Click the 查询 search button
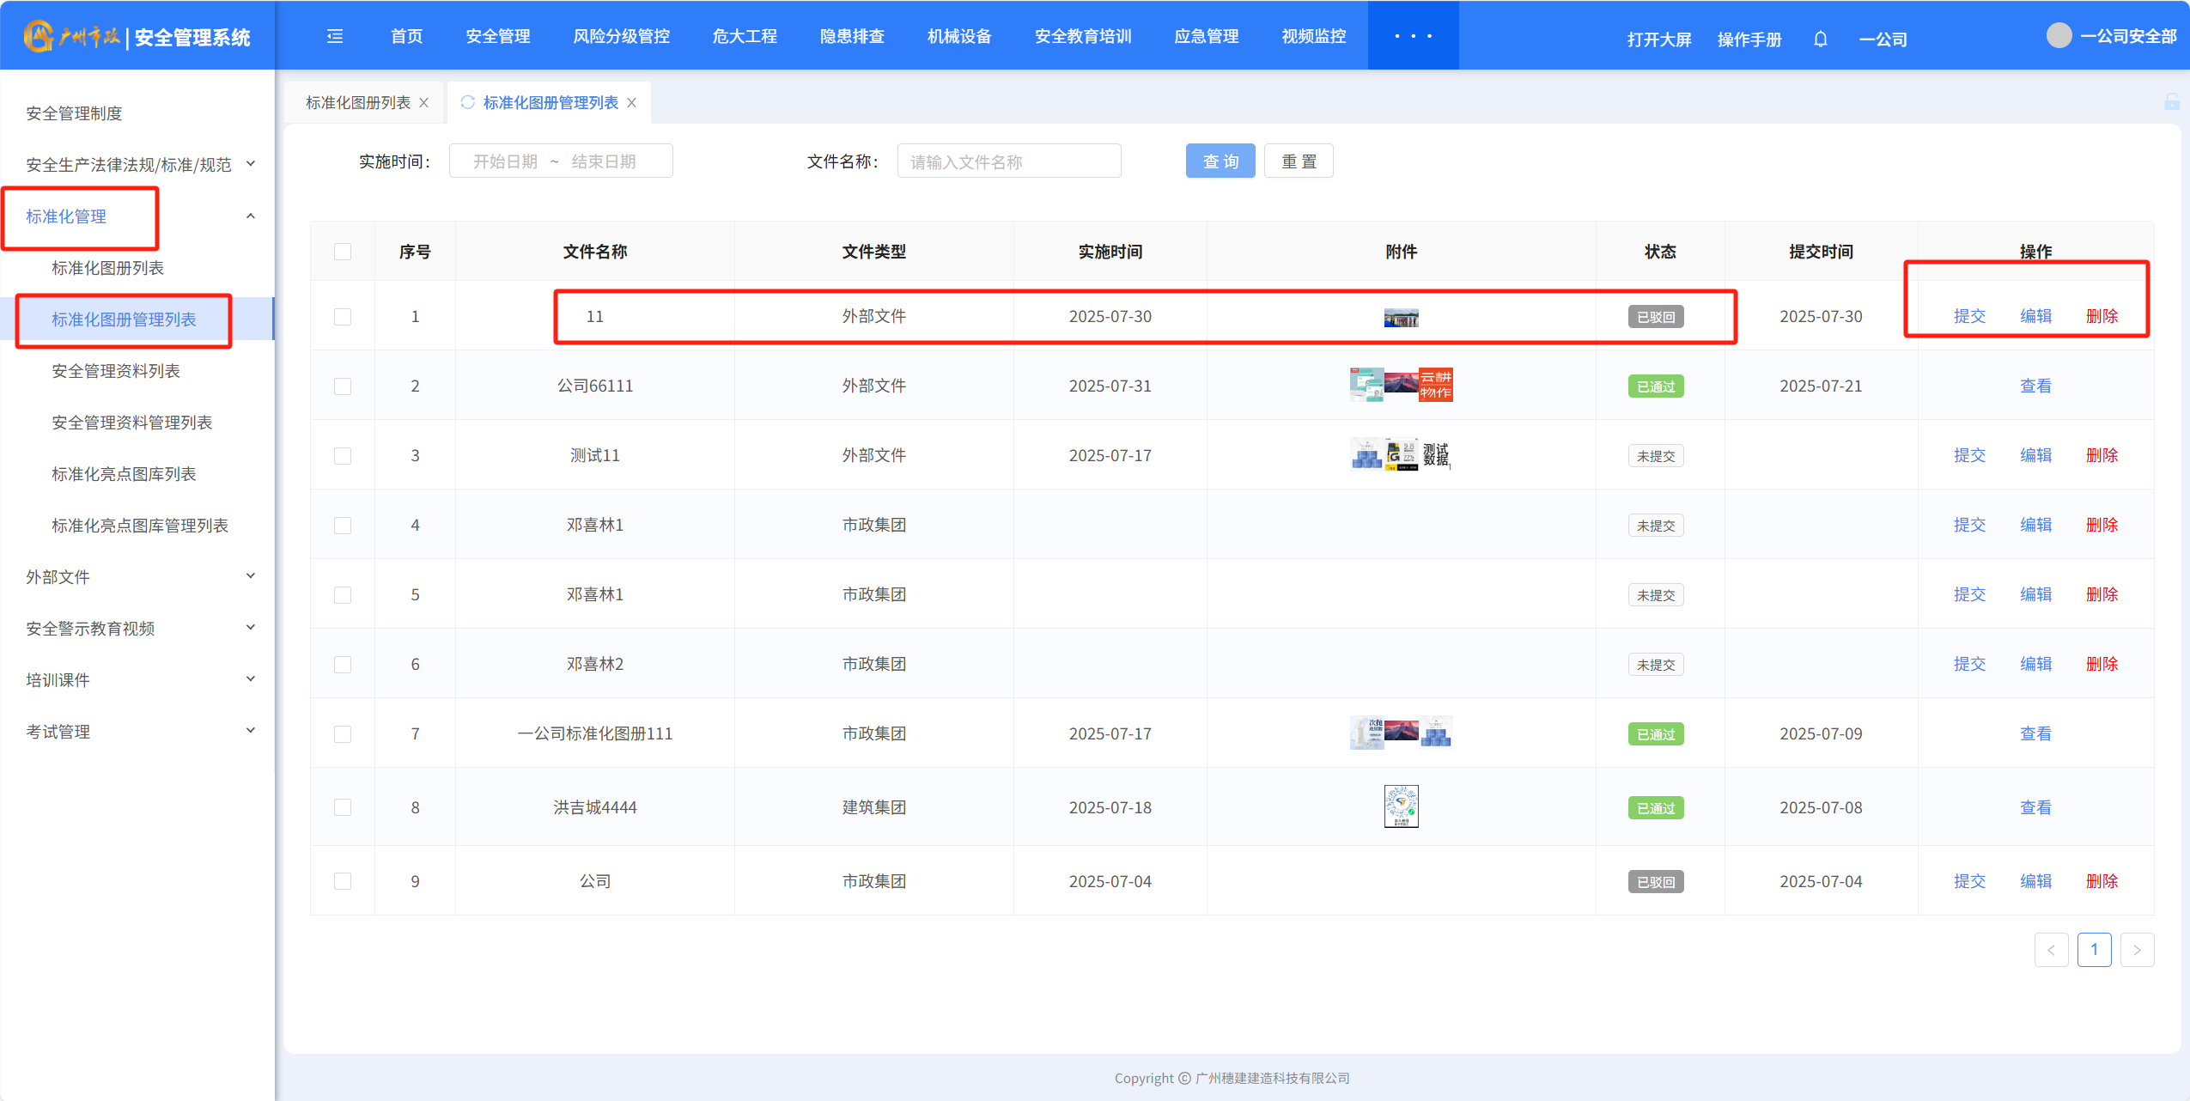The image size is (2190, 1101). (1220, 161)
